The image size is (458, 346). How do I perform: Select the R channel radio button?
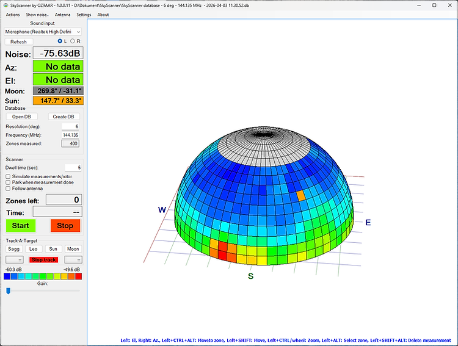(x=73, y=41)
